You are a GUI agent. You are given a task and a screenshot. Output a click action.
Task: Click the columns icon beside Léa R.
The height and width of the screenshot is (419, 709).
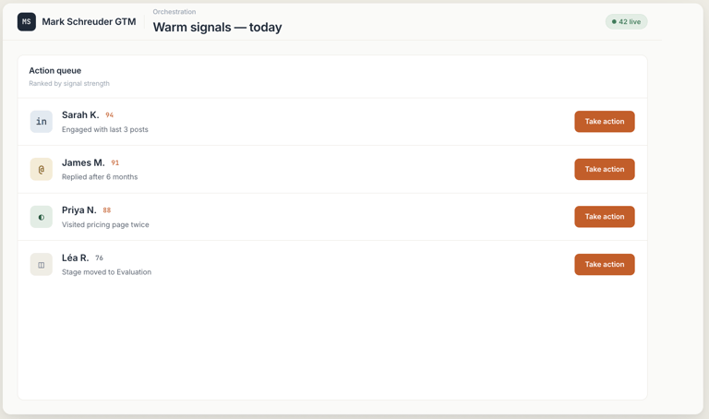tap(42, 265)
